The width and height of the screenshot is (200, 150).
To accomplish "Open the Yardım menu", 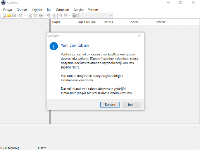I will click(x=93, y=10).
